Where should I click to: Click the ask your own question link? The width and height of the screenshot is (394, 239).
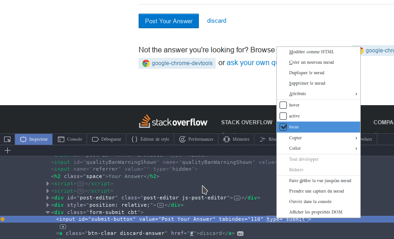tap(252, 63)
